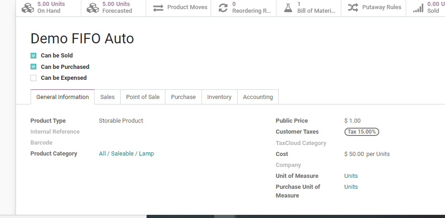Click the Product Moves arrows icon
The width and height of the screenshot is (445, 218).
(x=158, y=8)
